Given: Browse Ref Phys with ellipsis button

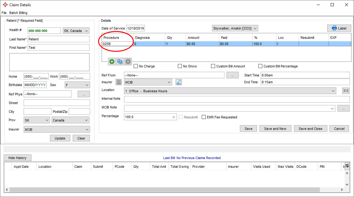Looking at the screenshot, I should point(84,94).
